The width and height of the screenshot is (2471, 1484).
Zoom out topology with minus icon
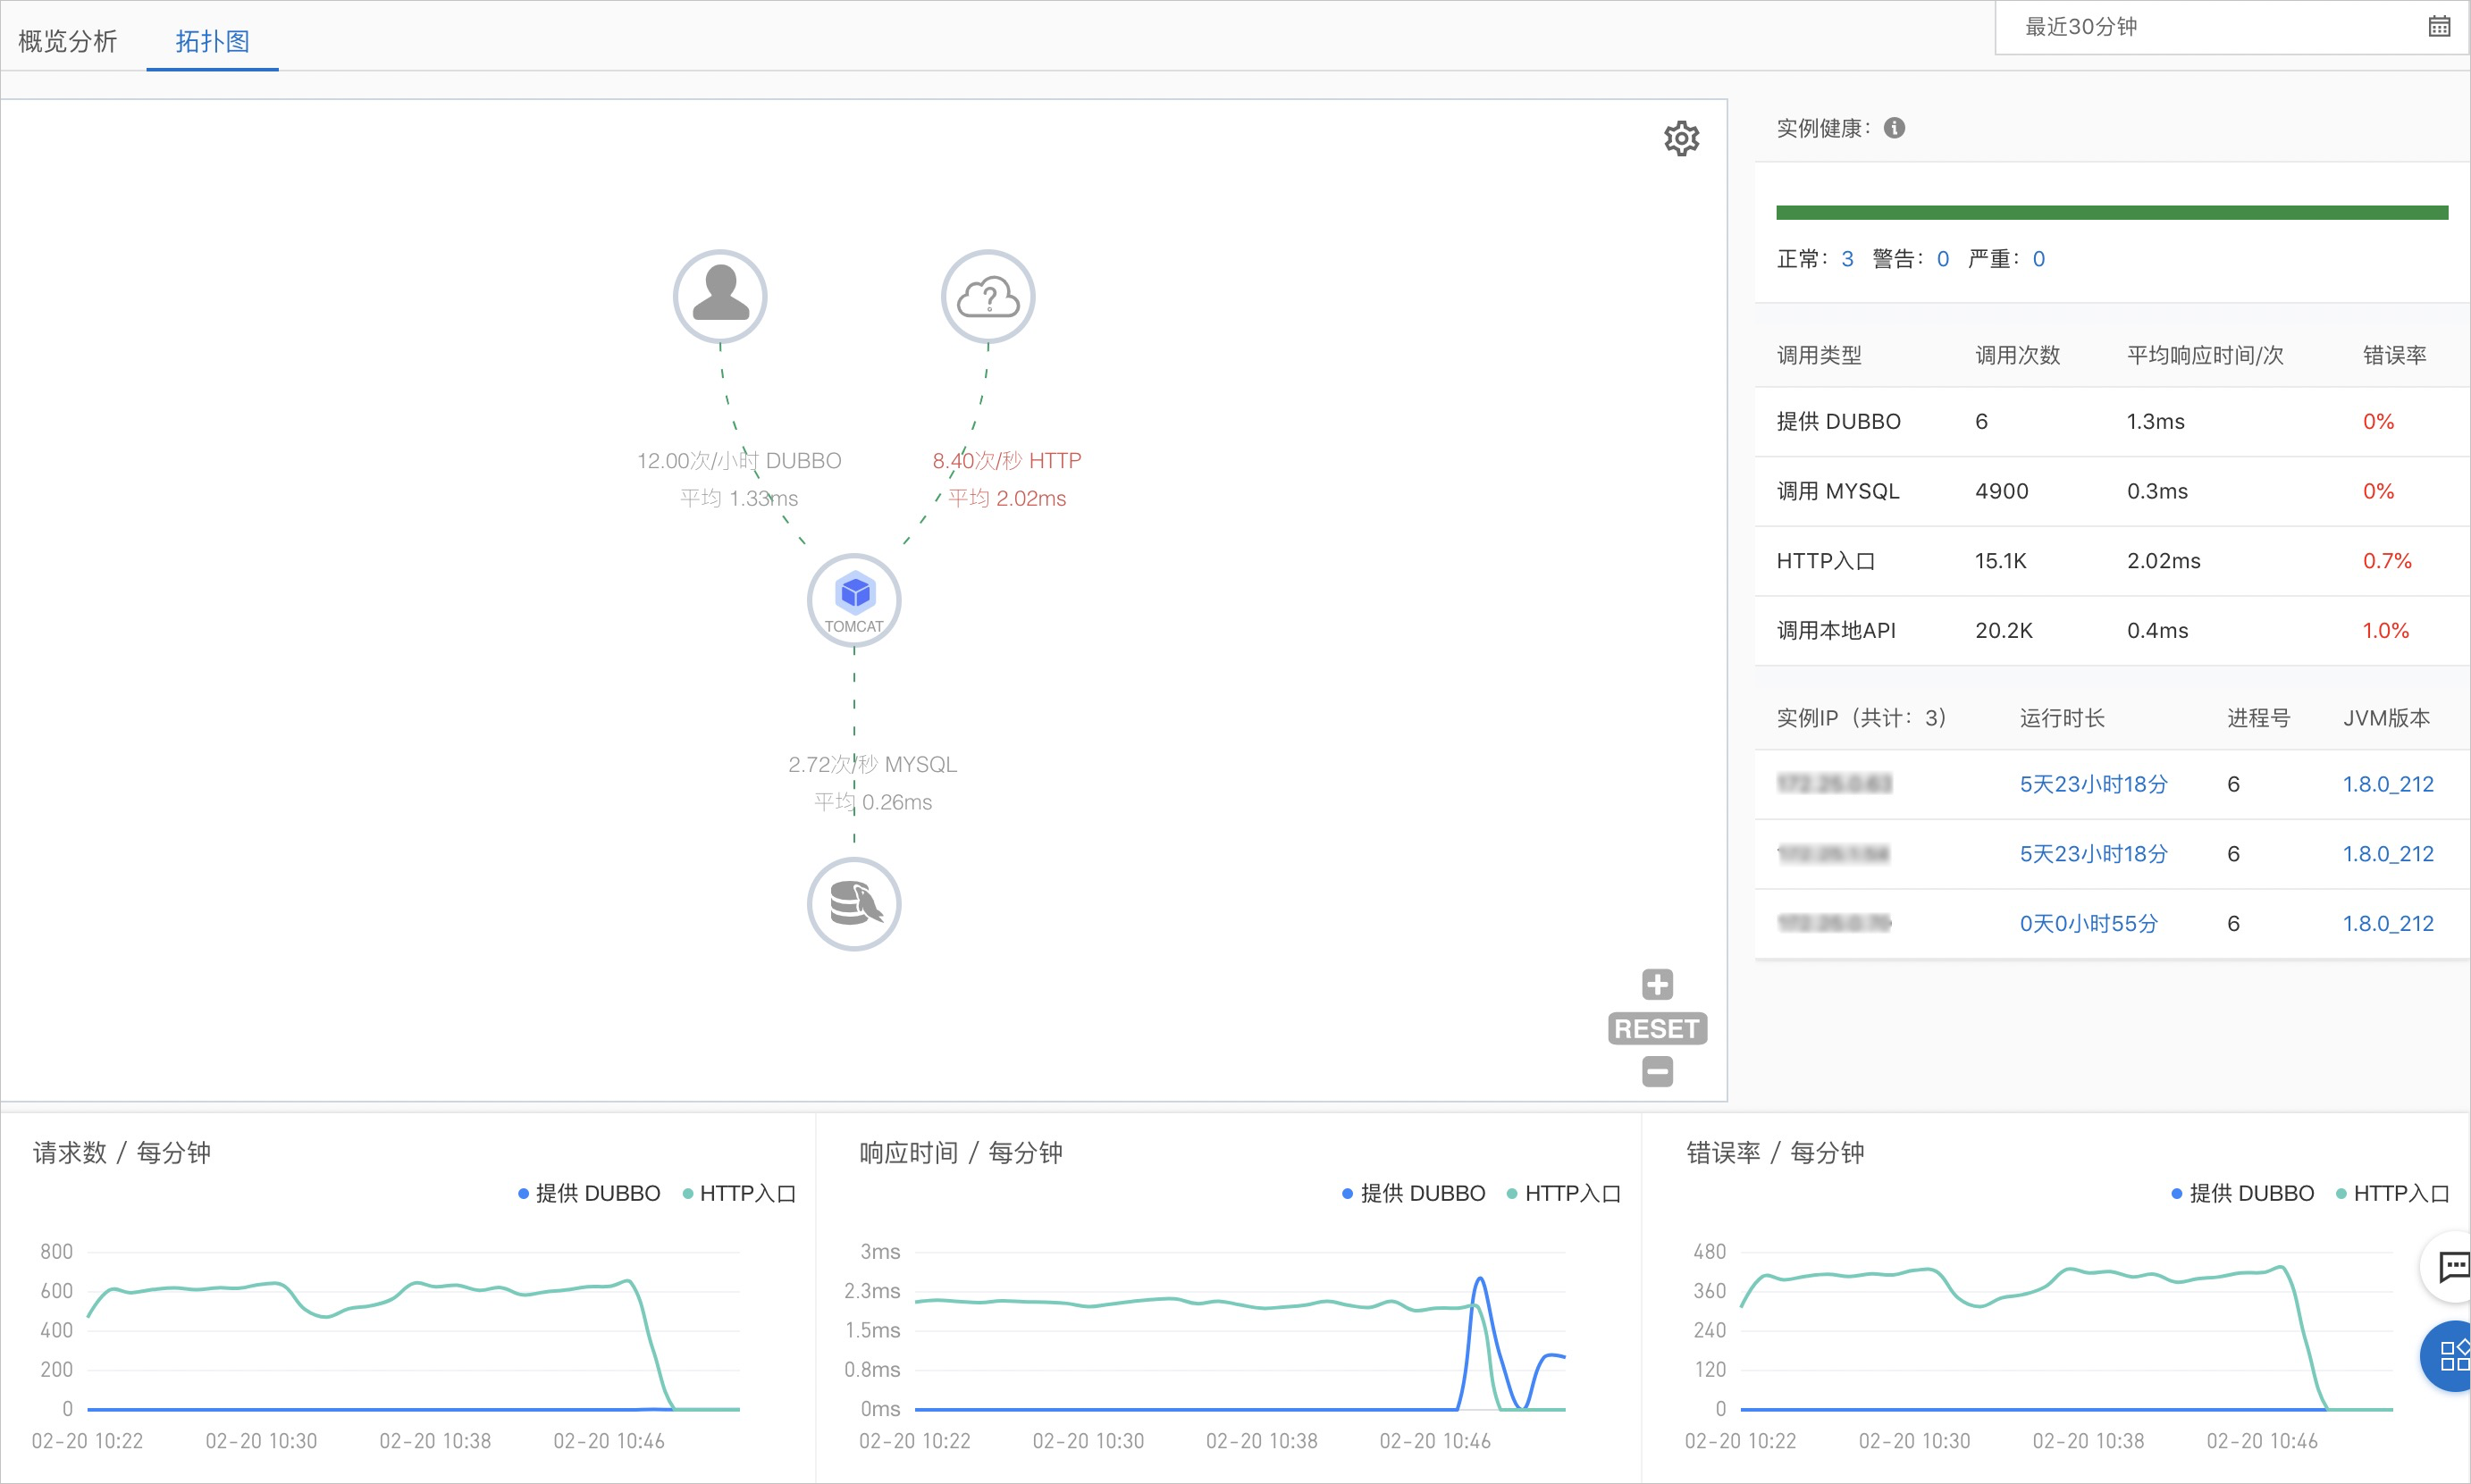(x=1657, y=1072)
